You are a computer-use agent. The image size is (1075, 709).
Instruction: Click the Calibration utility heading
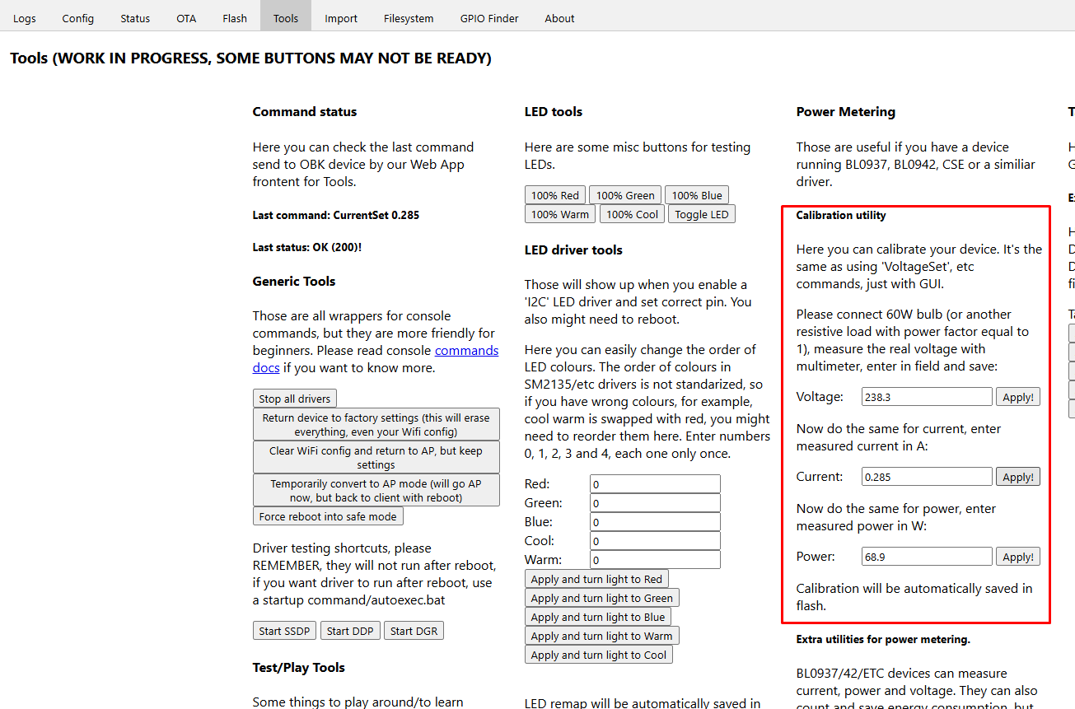(x=841, y=216)
